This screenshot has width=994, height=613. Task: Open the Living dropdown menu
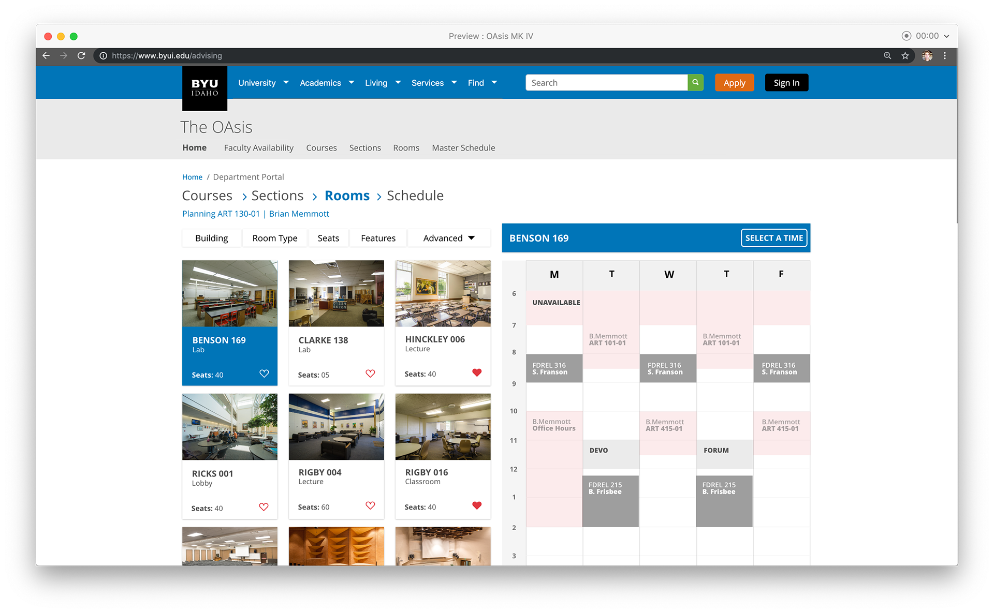[x=383, y=83]
